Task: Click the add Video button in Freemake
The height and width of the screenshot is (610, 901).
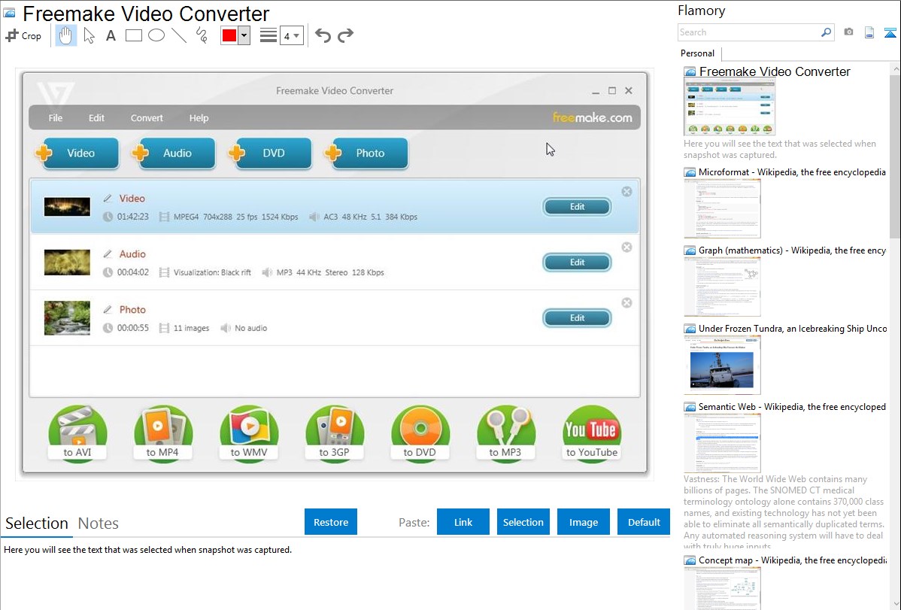Action: (x=77, y=153)
